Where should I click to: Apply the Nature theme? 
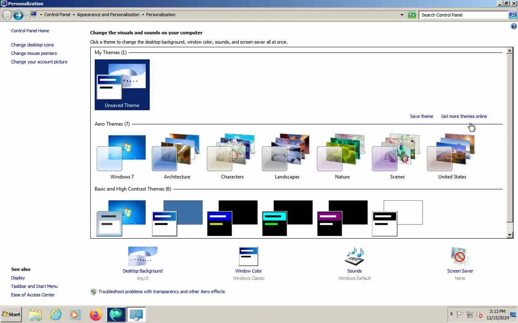coord(342,157)
